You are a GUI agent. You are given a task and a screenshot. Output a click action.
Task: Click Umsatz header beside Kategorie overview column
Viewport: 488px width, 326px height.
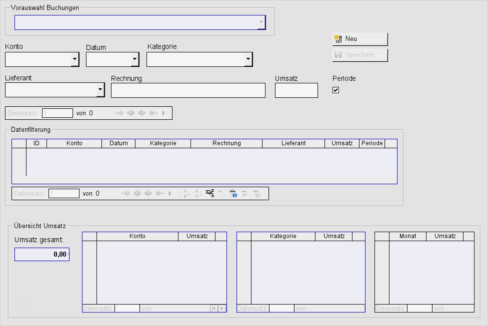tap(334, 236)
